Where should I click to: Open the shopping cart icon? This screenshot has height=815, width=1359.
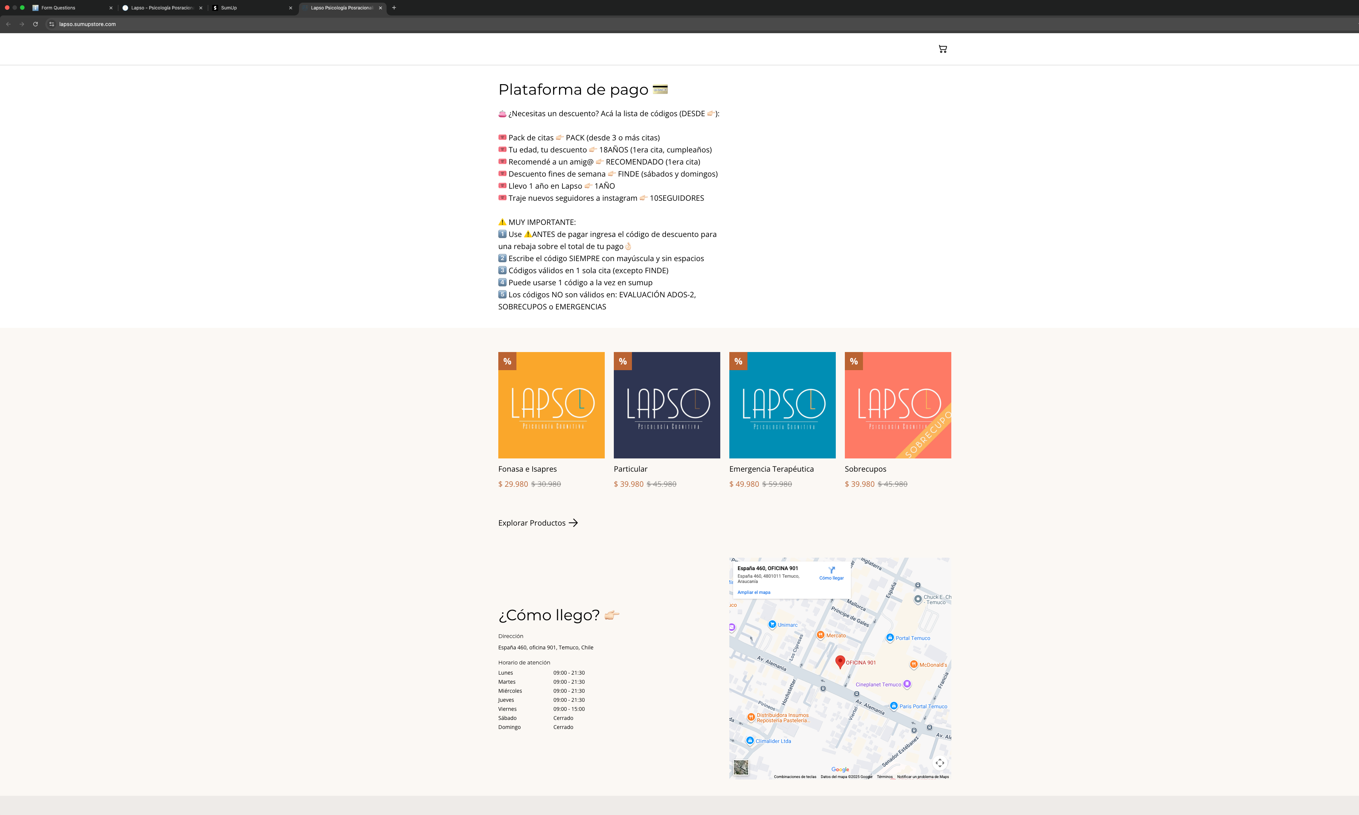[x=943, y=49]
